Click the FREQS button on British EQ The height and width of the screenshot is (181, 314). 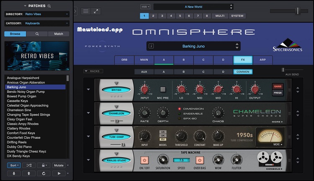click(278, 93)
